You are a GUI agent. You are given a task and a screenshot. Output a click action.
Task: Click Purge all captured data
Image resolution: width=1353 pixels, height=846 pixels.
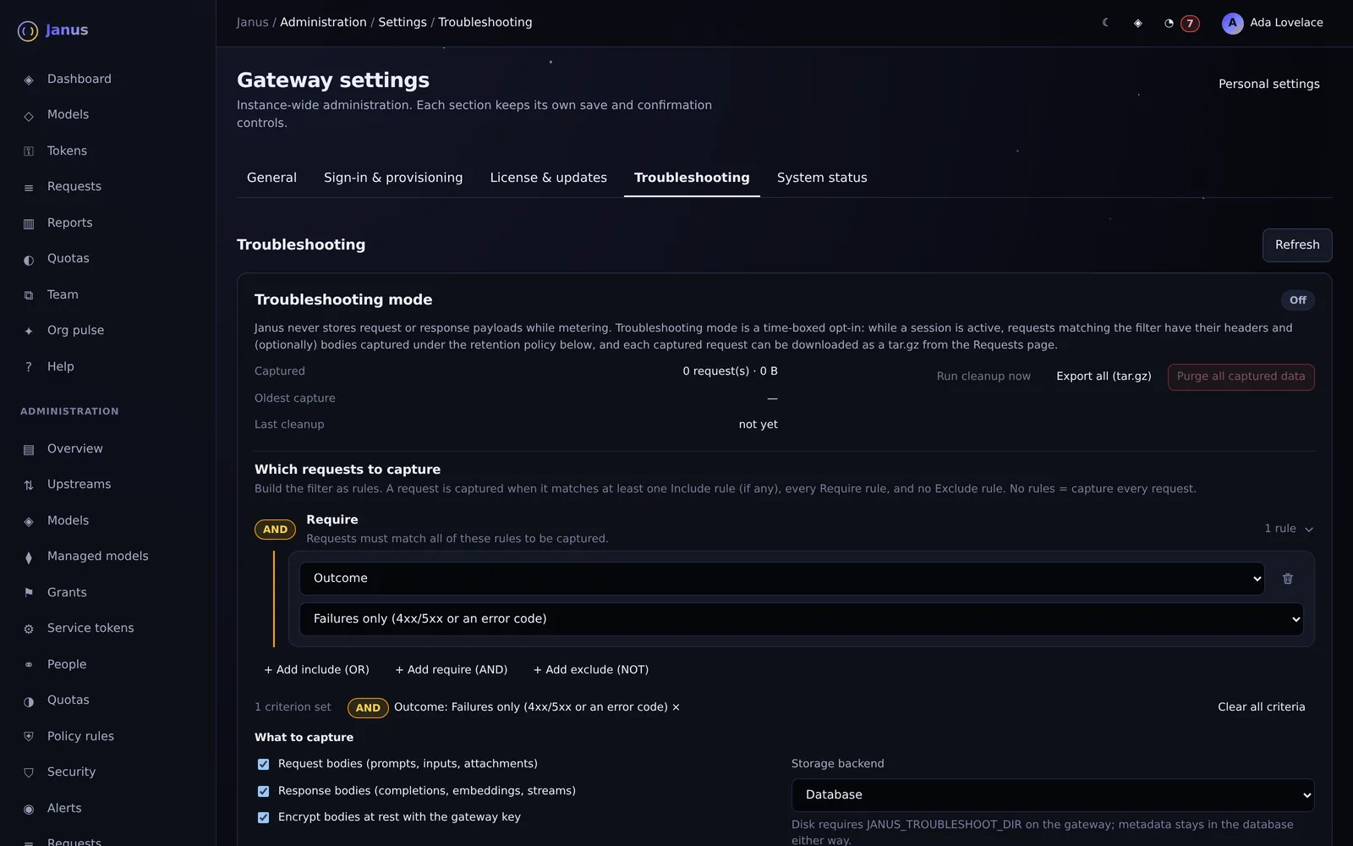pos(1241,376)
